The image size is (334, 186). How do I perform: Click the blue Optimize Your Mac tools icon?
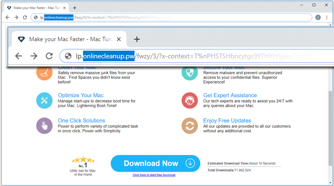(x=44, y=100)
